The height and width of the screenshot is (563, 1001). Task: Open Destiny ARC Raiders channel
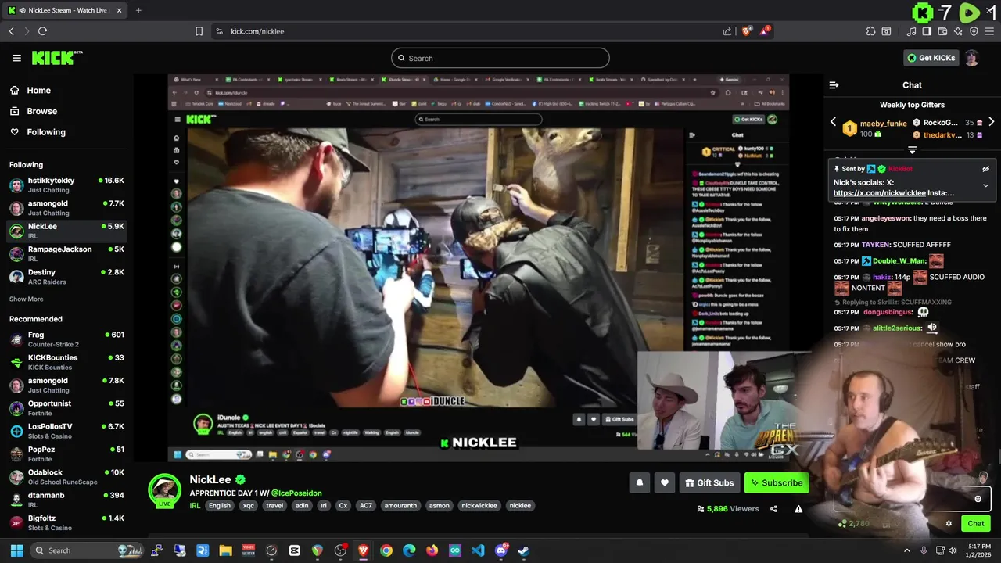pos(66,277)
